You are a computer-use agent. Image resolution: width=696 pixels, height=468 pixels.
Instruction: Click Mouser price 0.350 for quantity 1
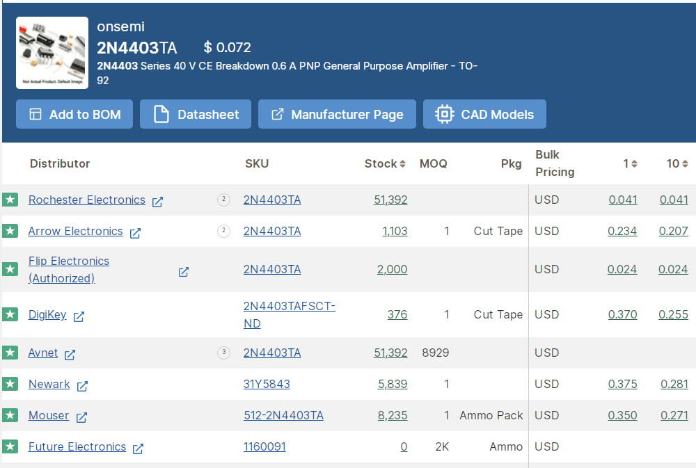click(x=623, y=415)
